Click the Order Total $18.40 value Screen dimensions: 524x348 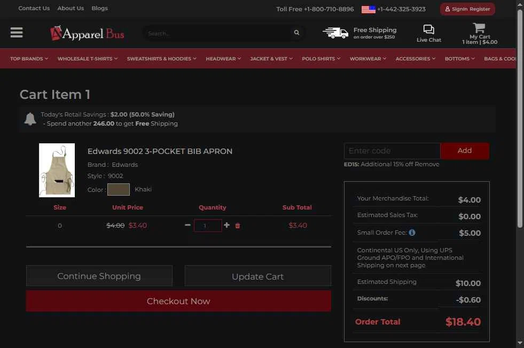(463, 322)
